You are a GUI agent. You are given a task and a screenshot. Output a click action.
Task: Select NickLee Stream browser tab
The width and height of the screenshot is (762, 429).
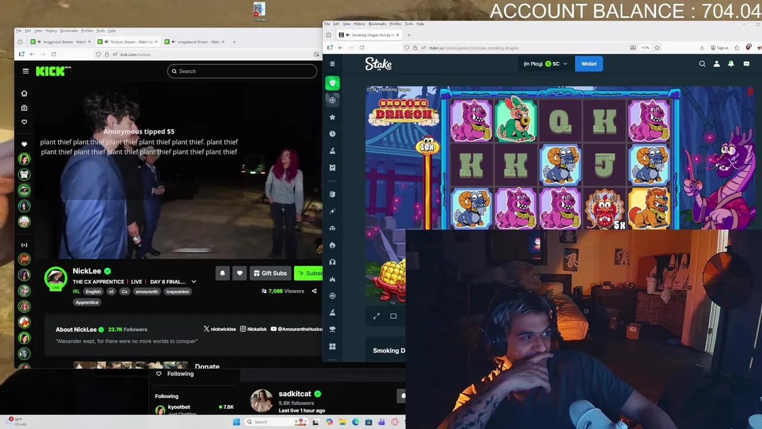129,42
